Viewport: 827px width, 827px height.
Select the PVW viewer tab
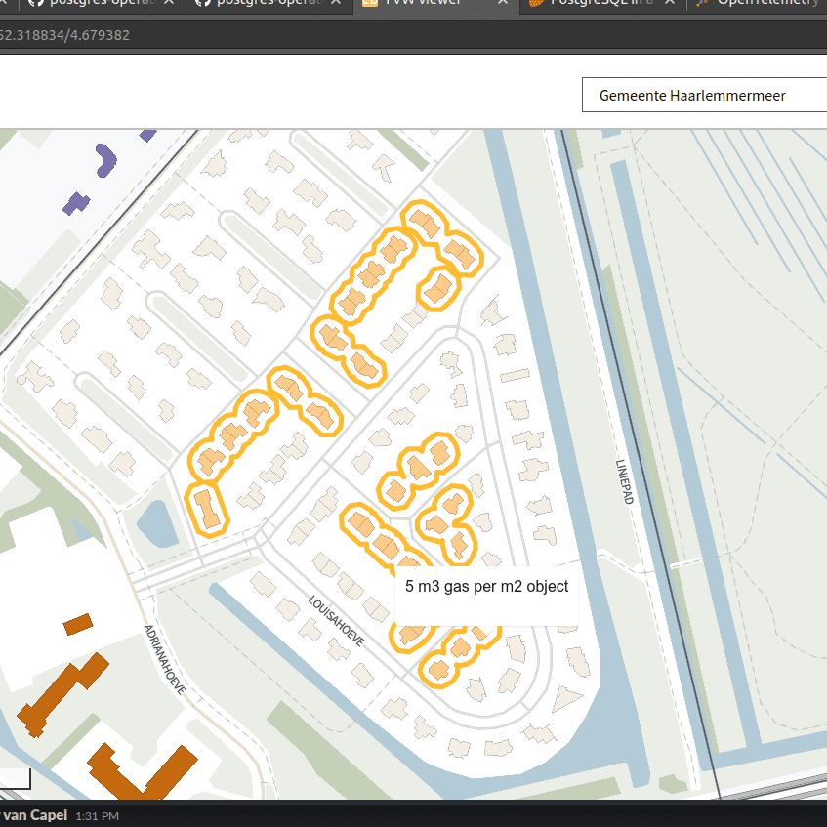420,3
